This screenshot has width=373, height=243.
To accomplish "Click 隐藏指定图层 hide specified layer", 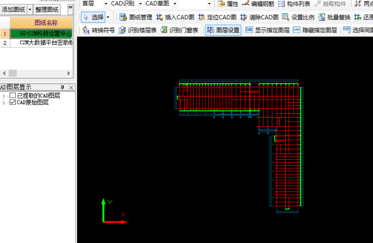I will (315, 30).
